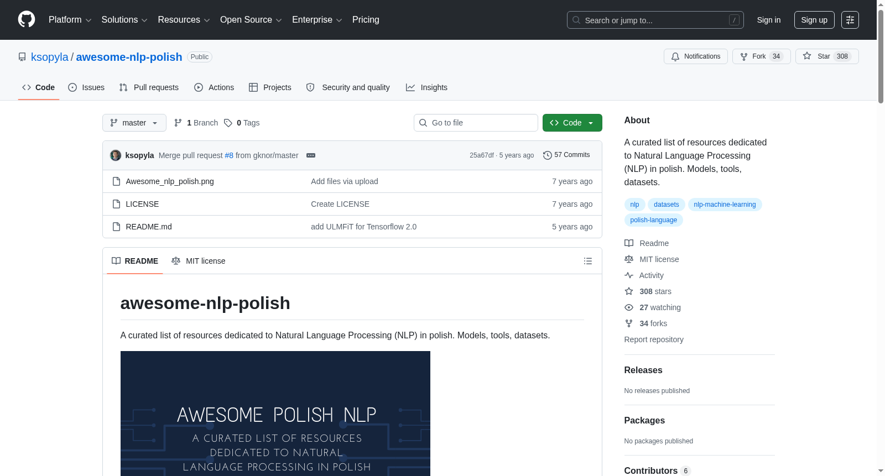The width and height of the screenshot is (885, 476).
Task: Open the GitHub home logo
Action: (x=27, y=19)
